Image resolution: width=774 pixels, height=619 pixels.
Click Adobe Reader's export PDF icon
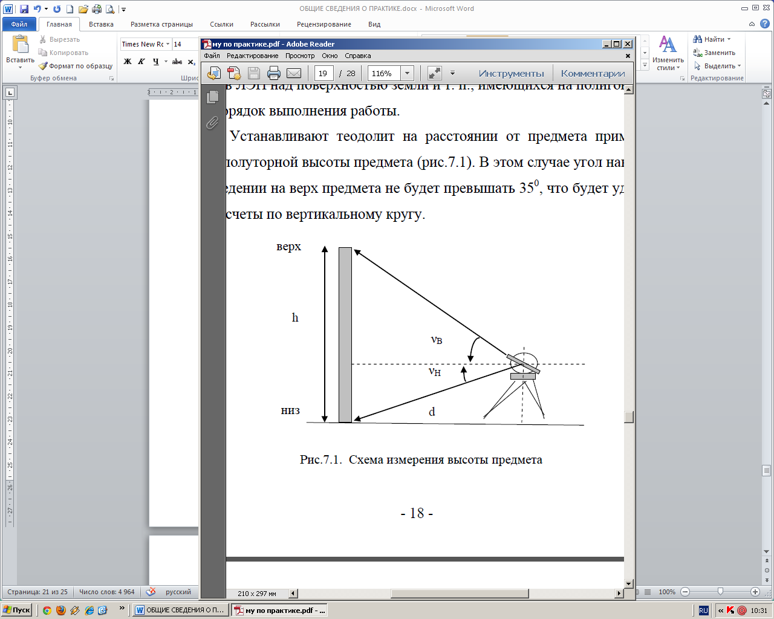[x=214, y=73]
